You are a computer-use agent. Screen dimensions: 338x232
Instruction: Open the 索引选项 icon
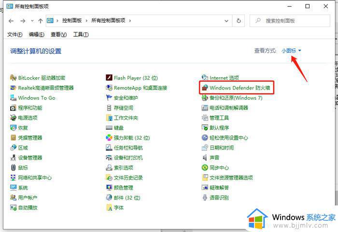(109, 167)
